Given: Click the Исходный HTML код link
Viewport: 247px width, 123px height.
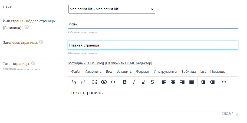Looking at the screenshot, I should click(x=86, y=63).
